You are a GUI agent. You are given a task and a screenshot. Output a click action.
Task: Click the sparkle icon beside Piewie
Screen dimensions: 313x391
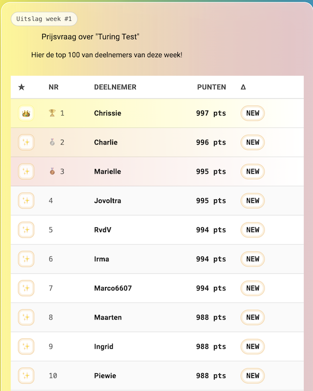tap(26, 376)
